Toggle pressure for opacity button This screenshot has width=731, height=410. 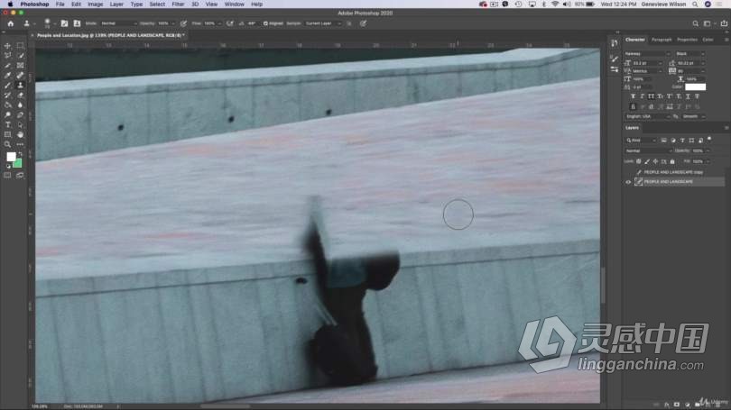[184, 23]
